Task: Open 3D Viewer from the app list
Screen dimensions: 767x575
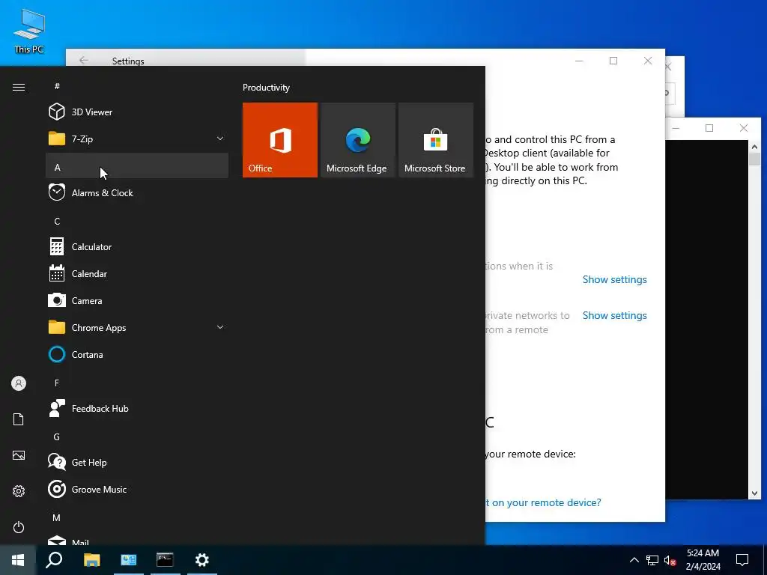Action: point(137,112)
